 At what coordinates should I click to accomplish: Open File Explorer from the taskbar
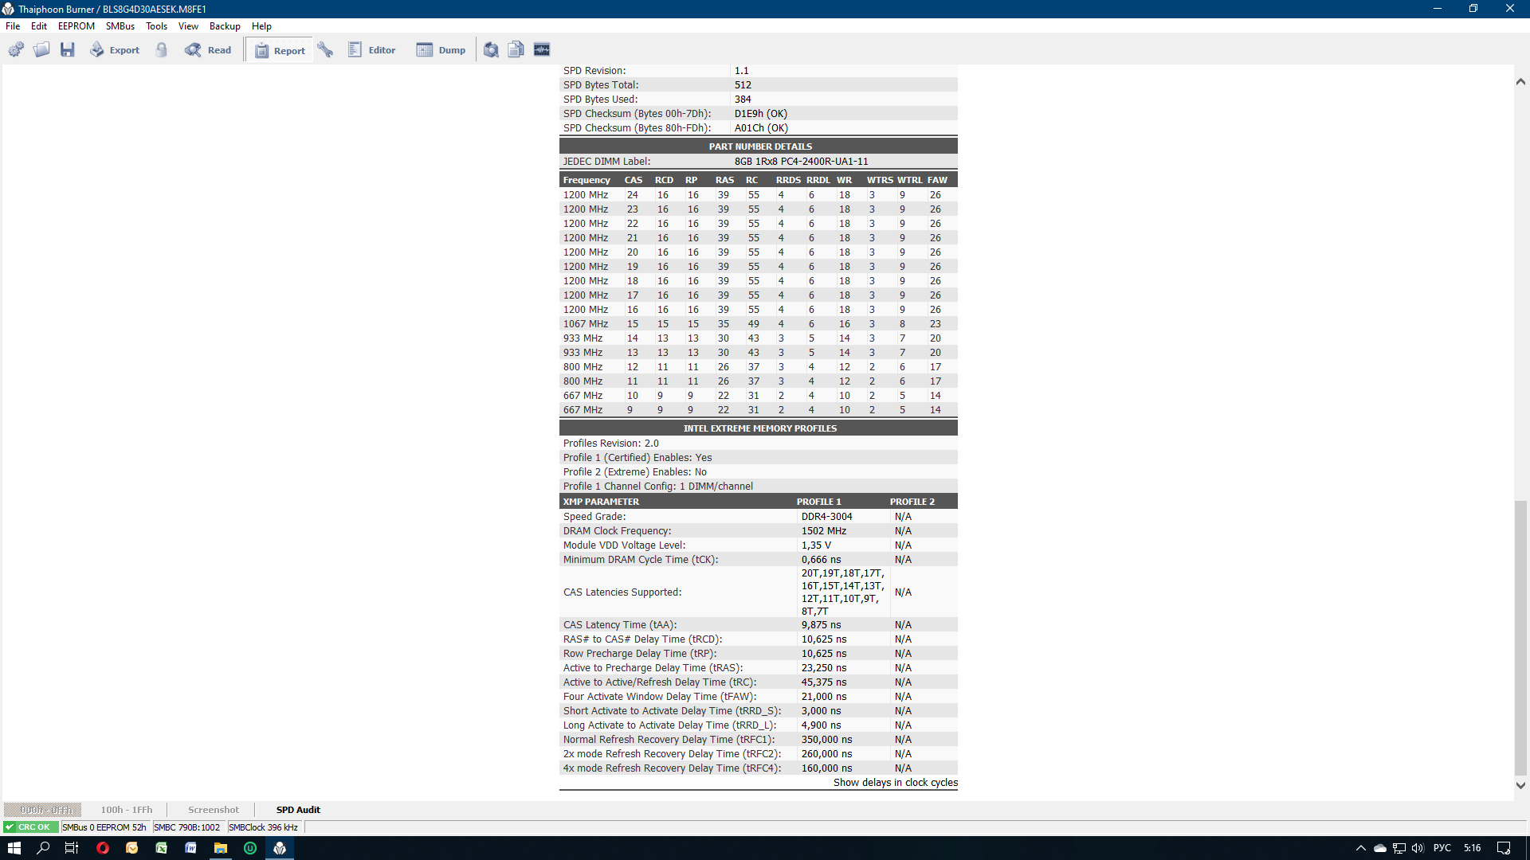pos(221,848)
